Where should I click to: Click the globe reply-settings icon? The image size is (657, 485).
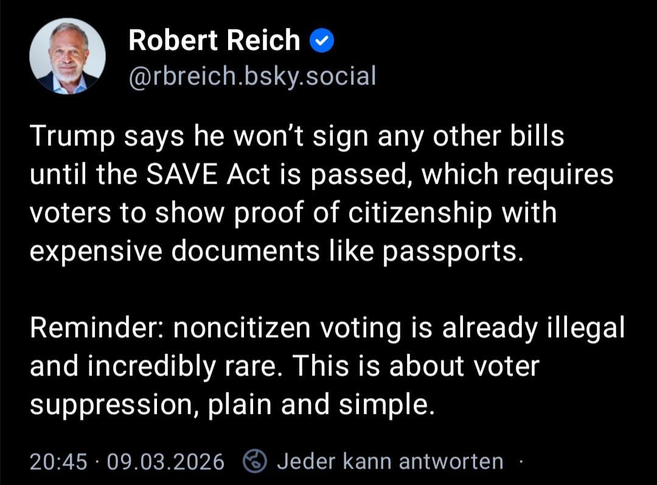point(255,462)
